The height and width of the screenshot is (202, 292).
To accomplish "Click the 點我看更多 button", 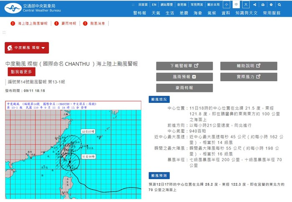I will coord(20,72).
